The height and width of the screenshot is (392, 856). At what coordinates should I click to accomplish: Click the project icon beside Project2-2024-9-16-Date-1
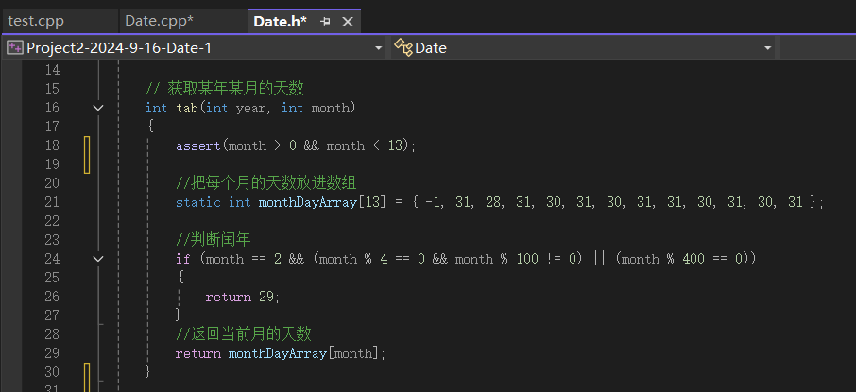tap(14, 48)
